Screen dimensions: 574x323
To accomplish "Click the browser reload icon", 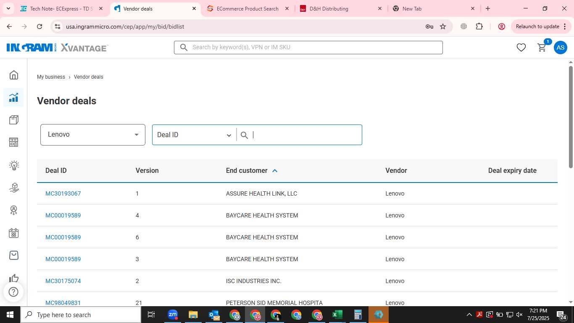I will [x=39, y=26].
